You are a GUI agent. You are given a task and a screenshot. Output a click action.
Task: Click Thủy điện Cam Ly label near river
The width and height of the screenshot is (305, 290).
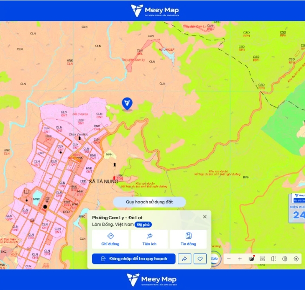(x=133, y=60)
